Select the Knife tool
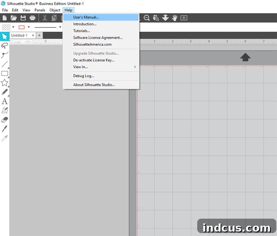Image resolution: width=277 pixels, height=236 pixels. click(4, 129)
